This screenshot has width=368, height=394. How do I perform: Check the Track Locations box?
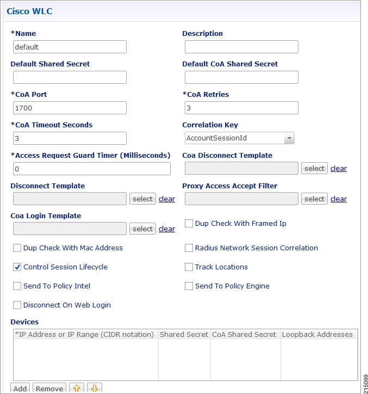[189, 267]
